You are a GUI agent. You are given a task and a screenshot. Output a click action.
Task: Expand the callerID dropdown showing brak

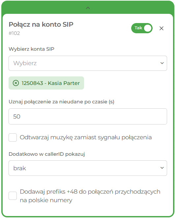[x=88, y=168]
